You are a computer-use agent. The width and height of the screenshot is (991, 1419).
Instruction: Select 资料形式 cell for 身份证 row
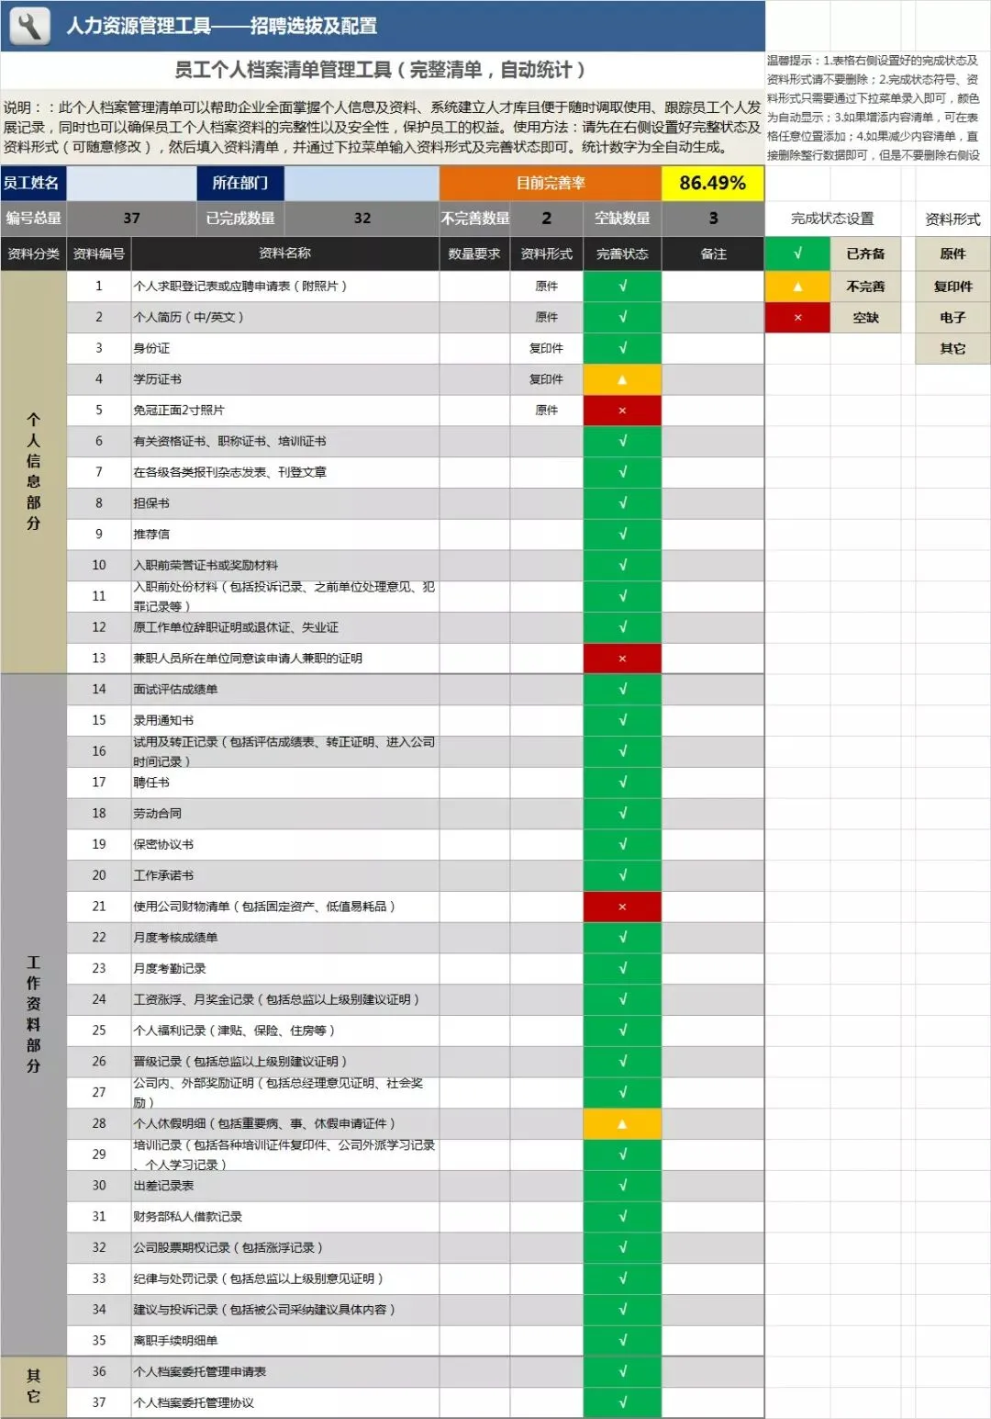coord(546,348)
